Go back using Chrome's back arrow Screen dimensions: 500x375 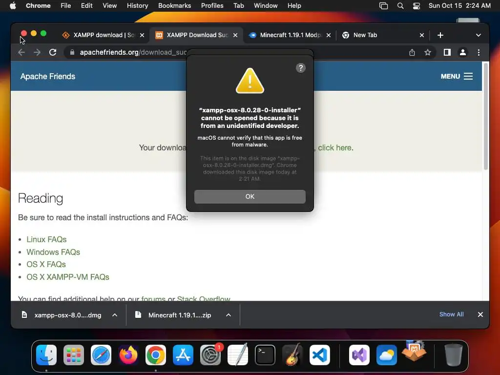[21, 52]
